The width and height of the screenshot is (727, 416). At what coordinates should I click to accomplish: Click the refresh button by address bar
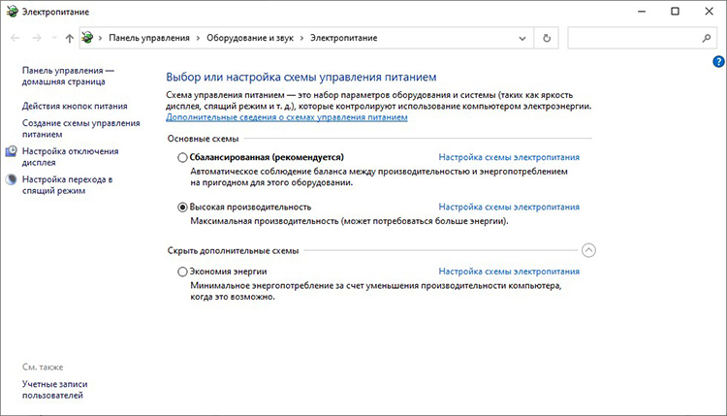(548, 38)
